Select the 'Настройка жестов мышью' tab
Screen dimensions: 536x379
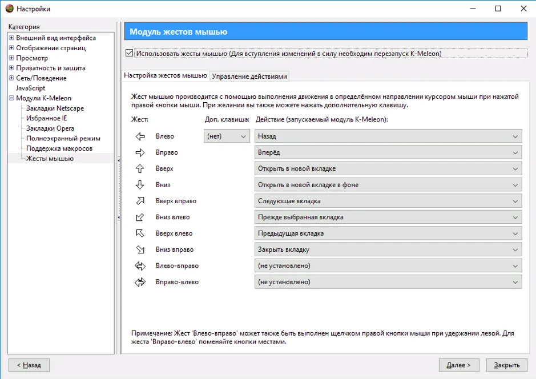pyautogui.click(x=166, y=75)
